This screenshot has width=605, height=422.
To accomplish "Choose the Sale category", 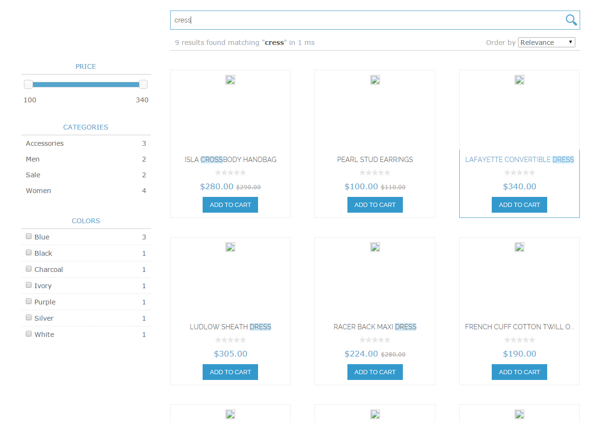I will point(86,175).
